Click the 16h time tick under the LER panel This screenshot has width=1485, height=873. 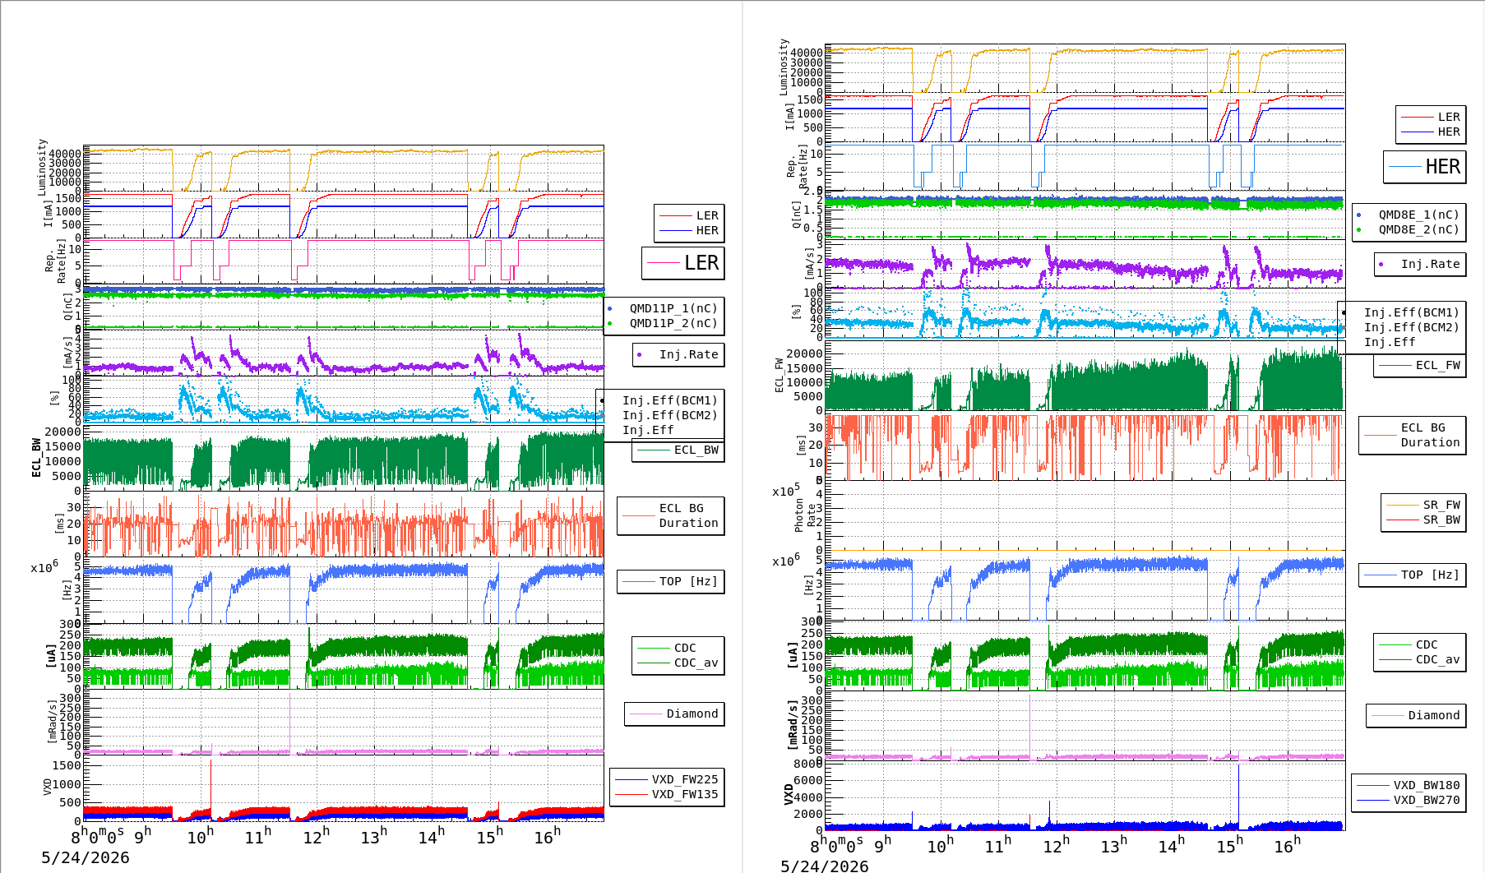(548, 835)
